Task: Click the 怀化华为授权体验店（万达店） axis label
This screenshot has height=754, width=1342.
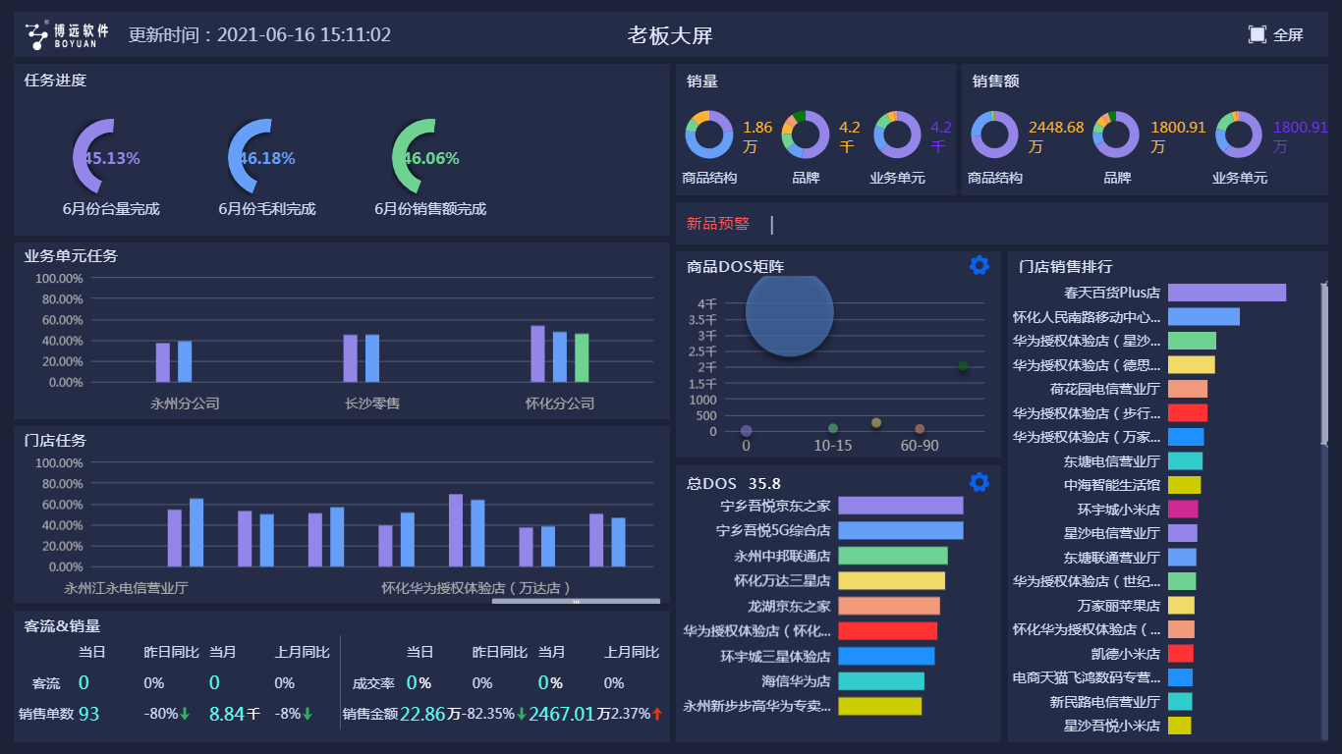Action: click(x=477, y=588)
